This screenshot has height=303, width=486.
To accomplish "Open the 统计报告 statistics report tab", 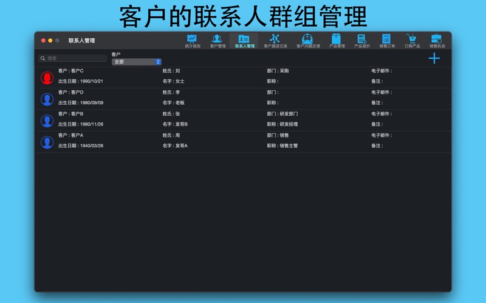I will click(x=193, y=41).
